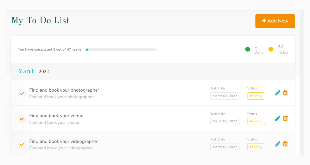The width and height of the screenshot is (310, 165).
Task: Open the venue task's date field
Action: tap(225, 121)
